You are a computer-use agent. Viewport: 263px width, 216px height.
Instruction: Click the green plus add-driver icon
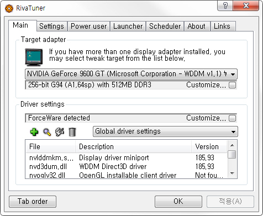[34, 132]
